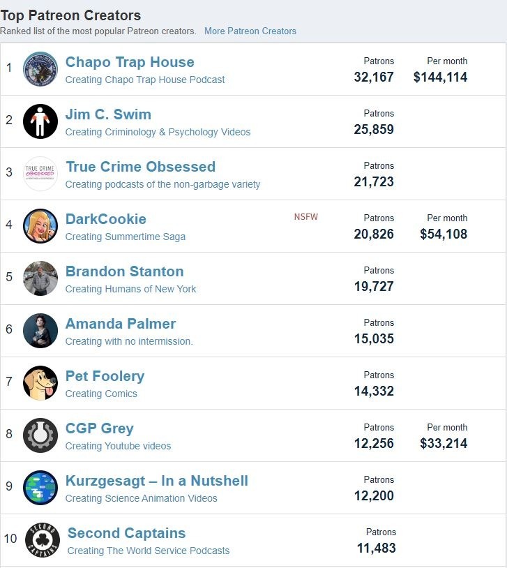Open DarkCookie's creator page link
Image resolution: width=507 pixels, height=568 pixels.
tap(106, 219)
